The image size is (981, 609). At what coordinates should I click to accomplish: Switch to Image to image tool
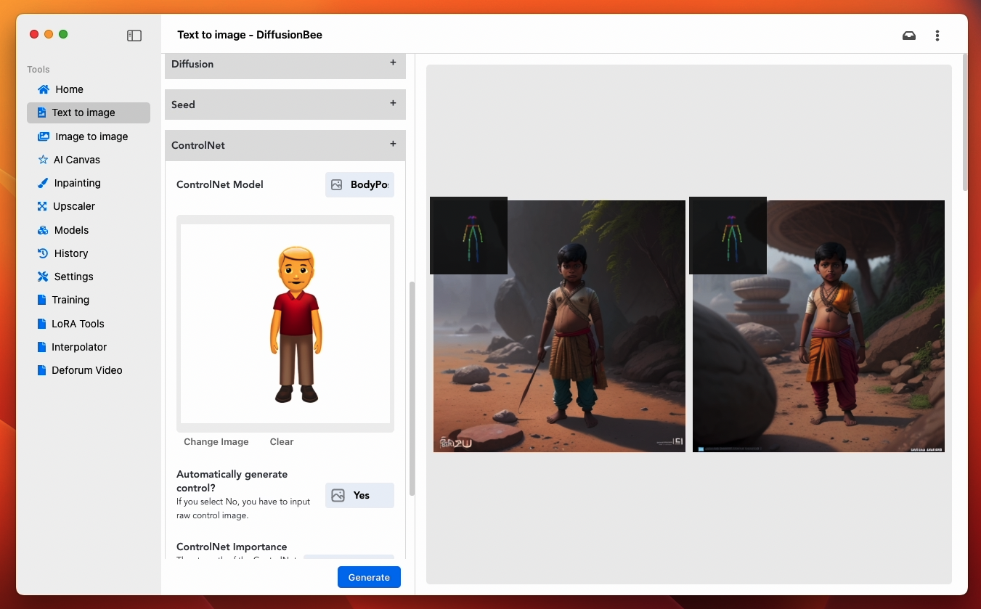tap(91, 136)
